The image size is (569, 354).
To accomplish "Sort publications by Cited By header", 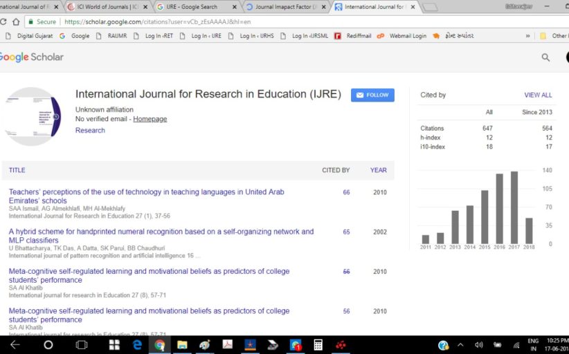I will (336, 170).
